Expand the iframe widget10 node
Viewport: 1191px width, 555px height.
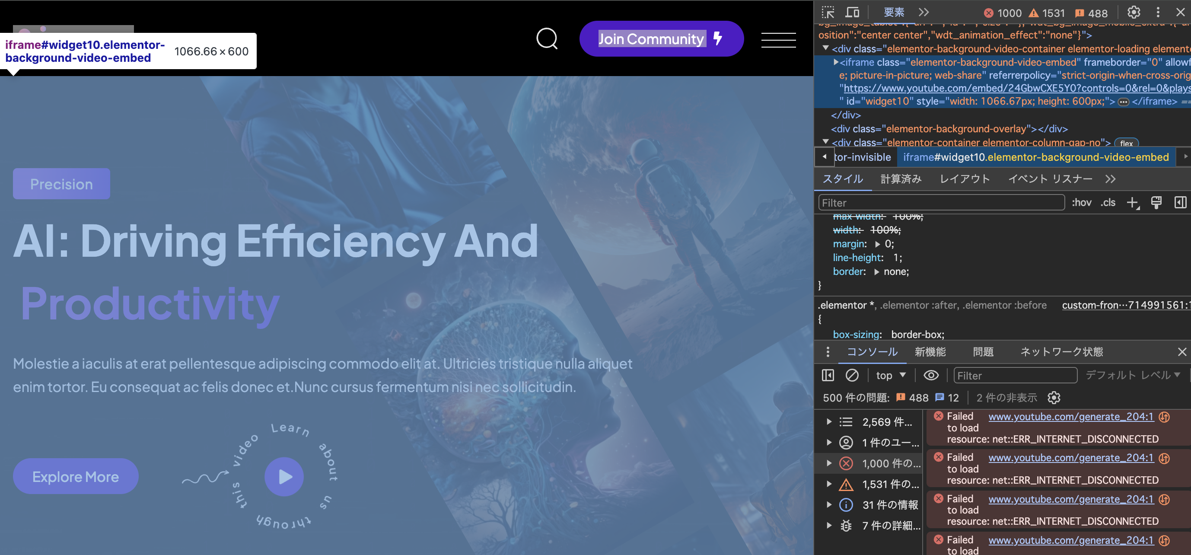[x=836, y=62]
